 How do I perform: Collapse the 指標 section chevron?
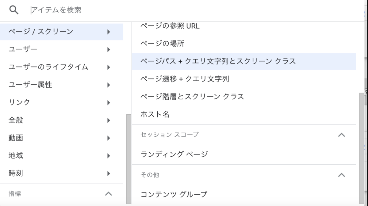[109, 194]
